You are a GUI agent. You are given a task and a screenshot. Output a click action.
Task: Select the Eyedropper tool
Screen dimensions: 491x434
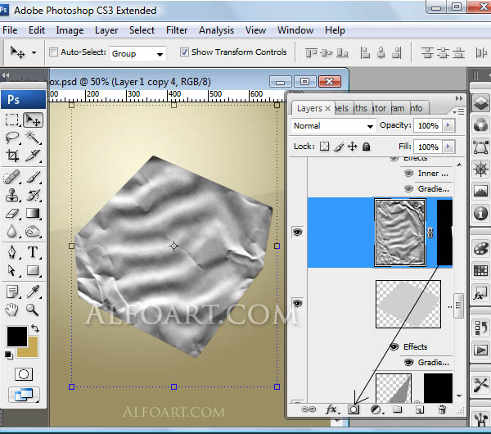(33, 292)
